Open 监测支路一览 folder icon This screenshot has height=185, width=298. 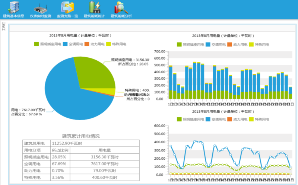67,7
